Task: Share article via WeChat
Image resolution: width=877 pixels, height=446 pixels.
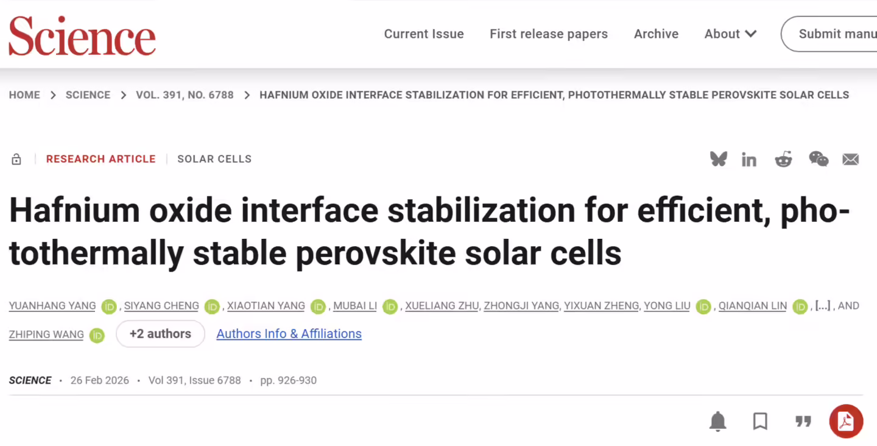Action: tap(818, 160)
